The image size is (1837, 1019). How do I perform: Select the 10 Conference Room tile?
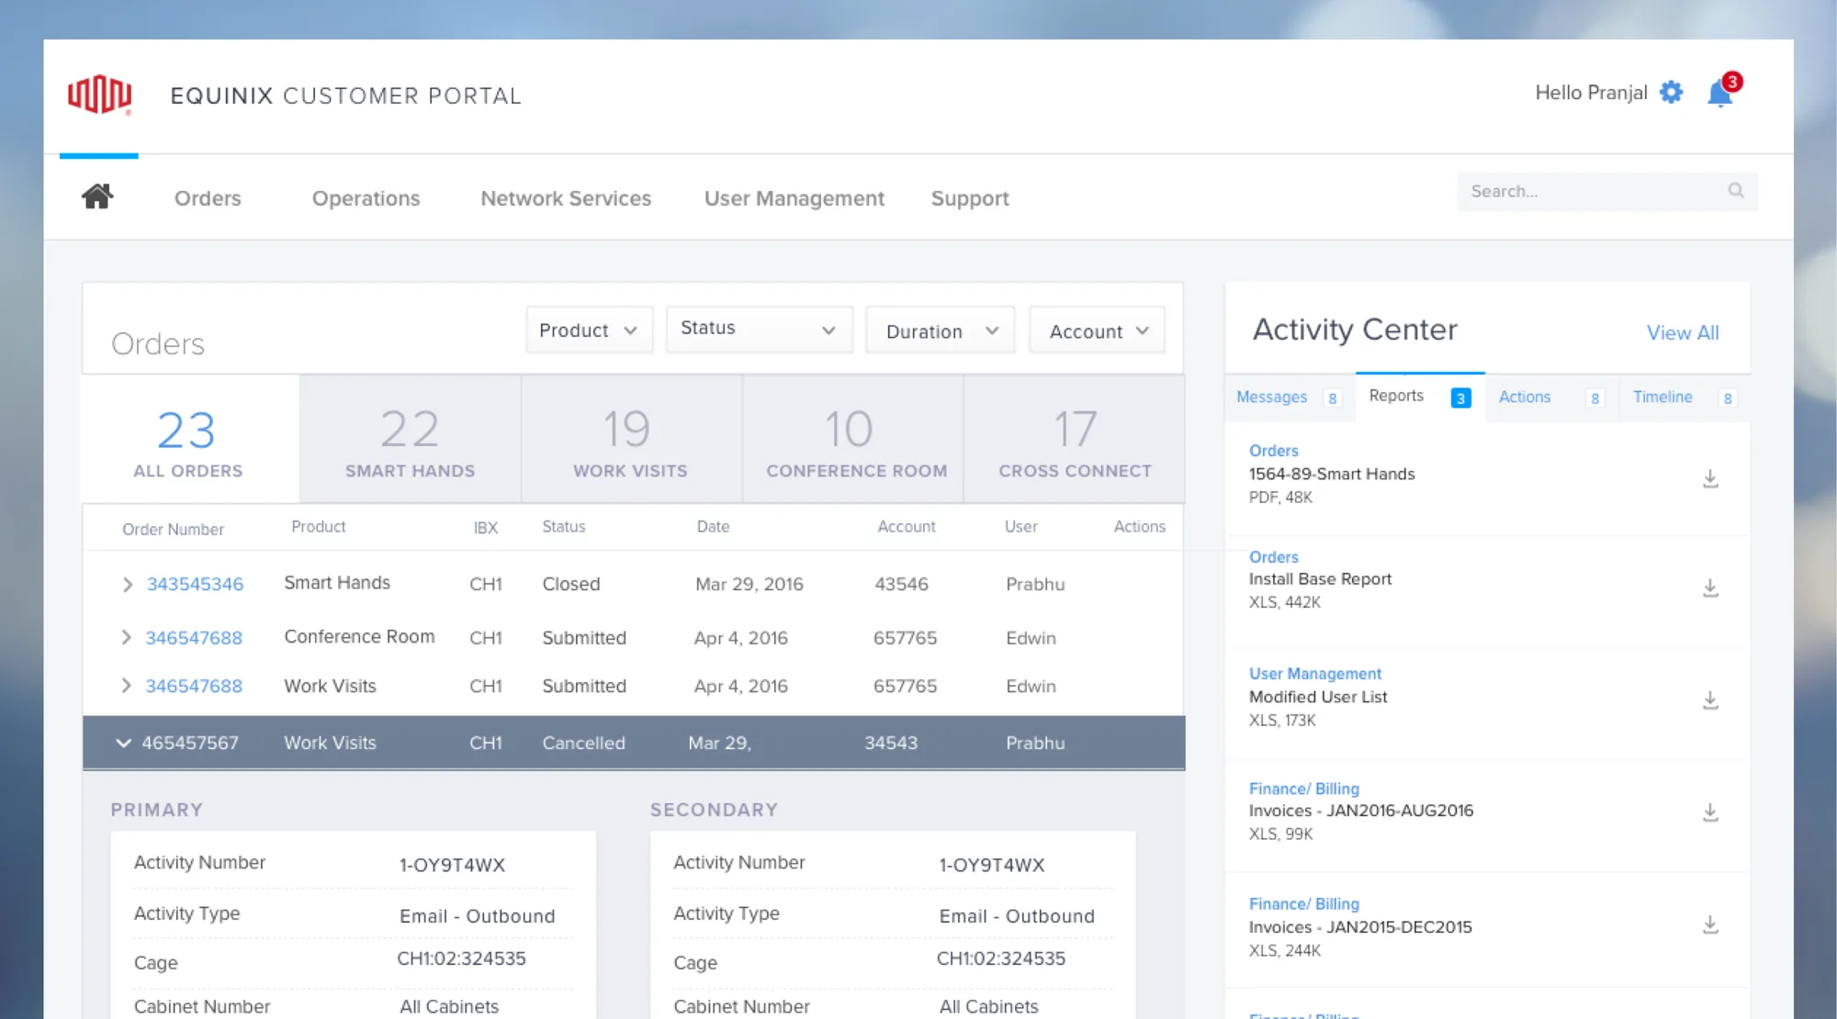point(852,439)
